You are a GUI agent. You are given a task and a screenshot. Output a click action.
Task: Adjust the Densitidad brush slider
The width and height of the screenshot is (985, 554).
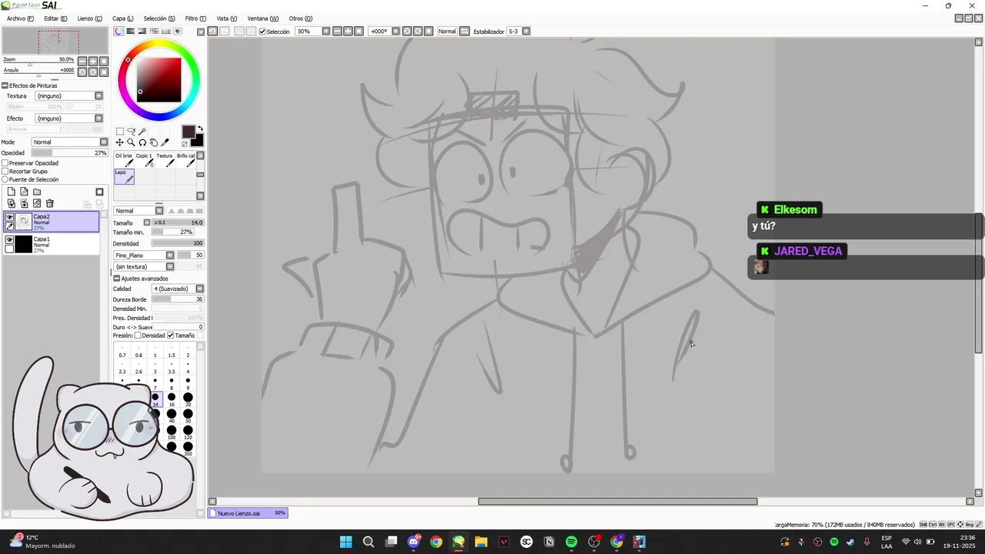tap(178, 243)
